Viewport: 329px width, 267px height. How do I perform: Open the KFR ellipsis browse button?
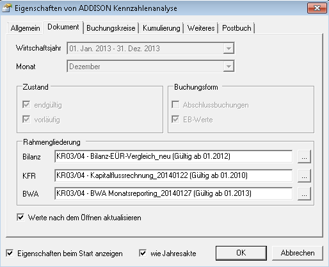pos(304,175)
